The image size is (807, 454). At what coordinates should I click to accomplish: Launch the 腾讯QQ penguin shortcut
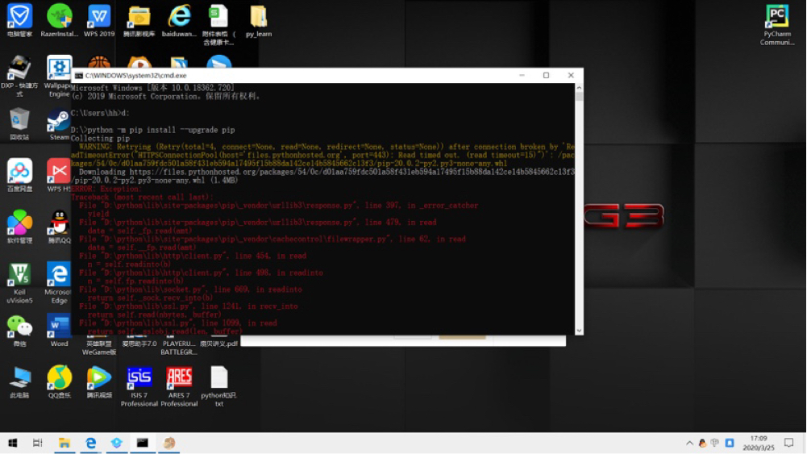click(59, 227)
